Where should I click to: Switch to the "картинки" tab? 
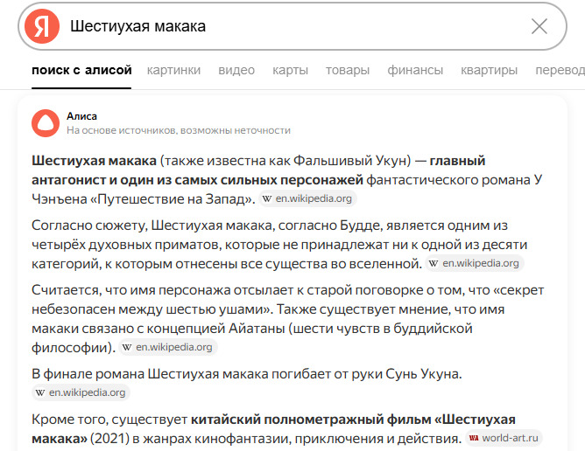(173, 70)
